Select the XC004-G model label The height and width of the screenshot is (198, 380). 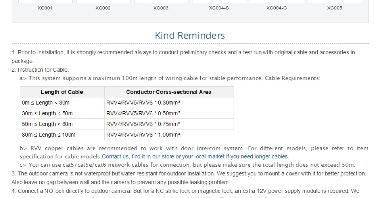pos(277,8)
